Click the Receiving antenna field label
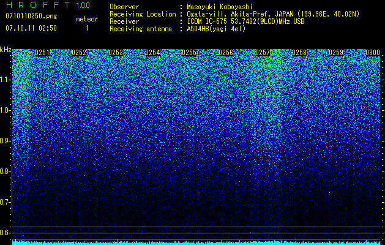Viewport: 385px width, 245px height. [x=141, y=29]
